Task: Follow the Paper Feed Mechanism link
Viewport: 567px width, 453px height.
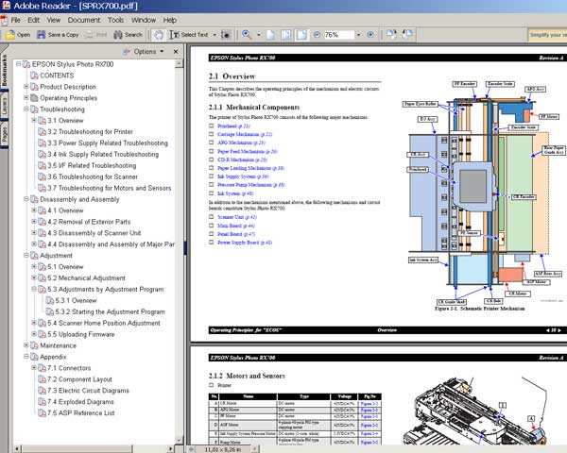Action: click(248, 151)
